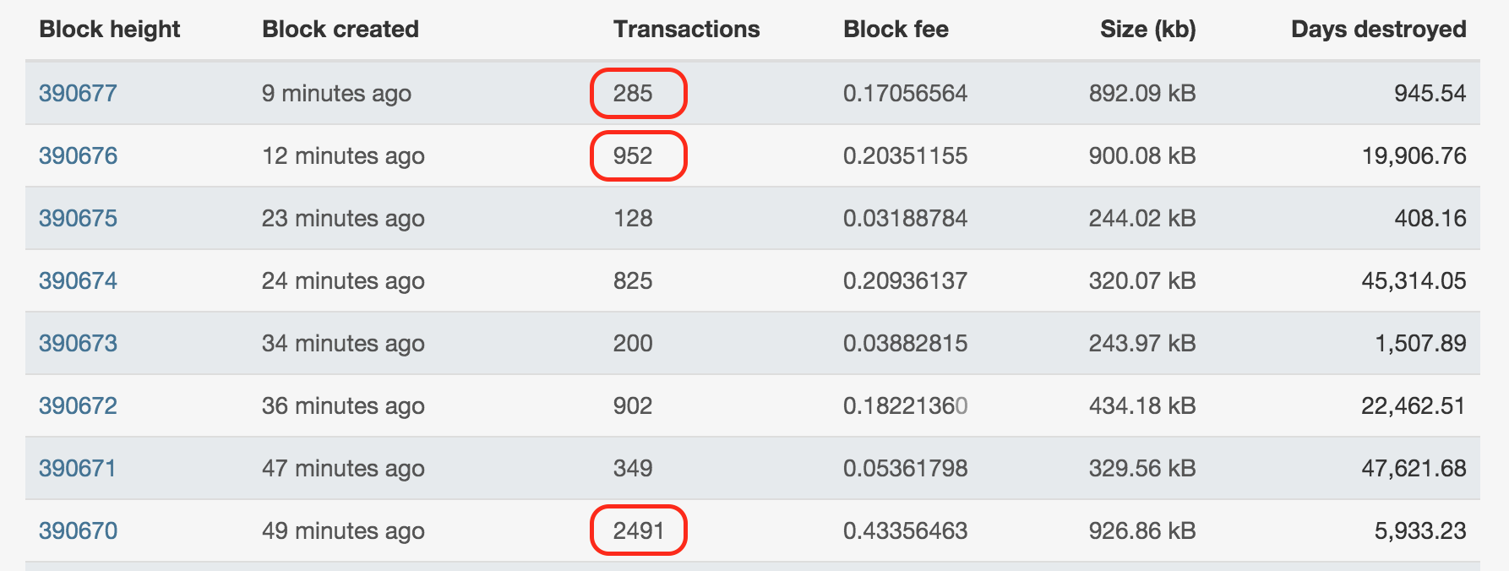Viewport: 1509px width, 571px height.
Task: Open block 390675 link
Action: pyautogui.click(x=78, y=218)
